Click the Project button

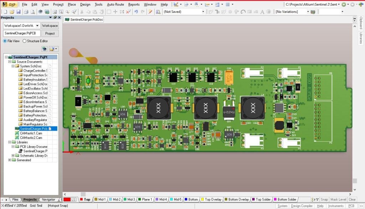[50, 33]
